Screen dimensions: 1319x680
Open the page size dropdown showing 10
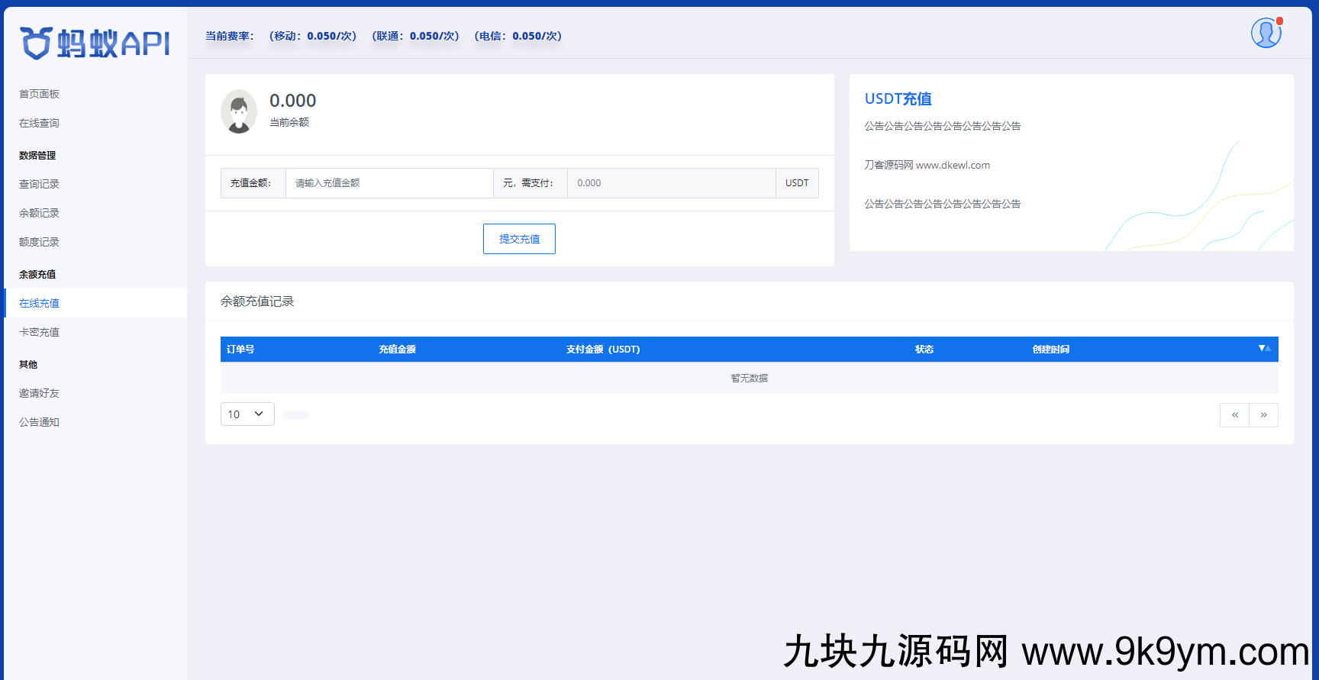pos(247,414)
